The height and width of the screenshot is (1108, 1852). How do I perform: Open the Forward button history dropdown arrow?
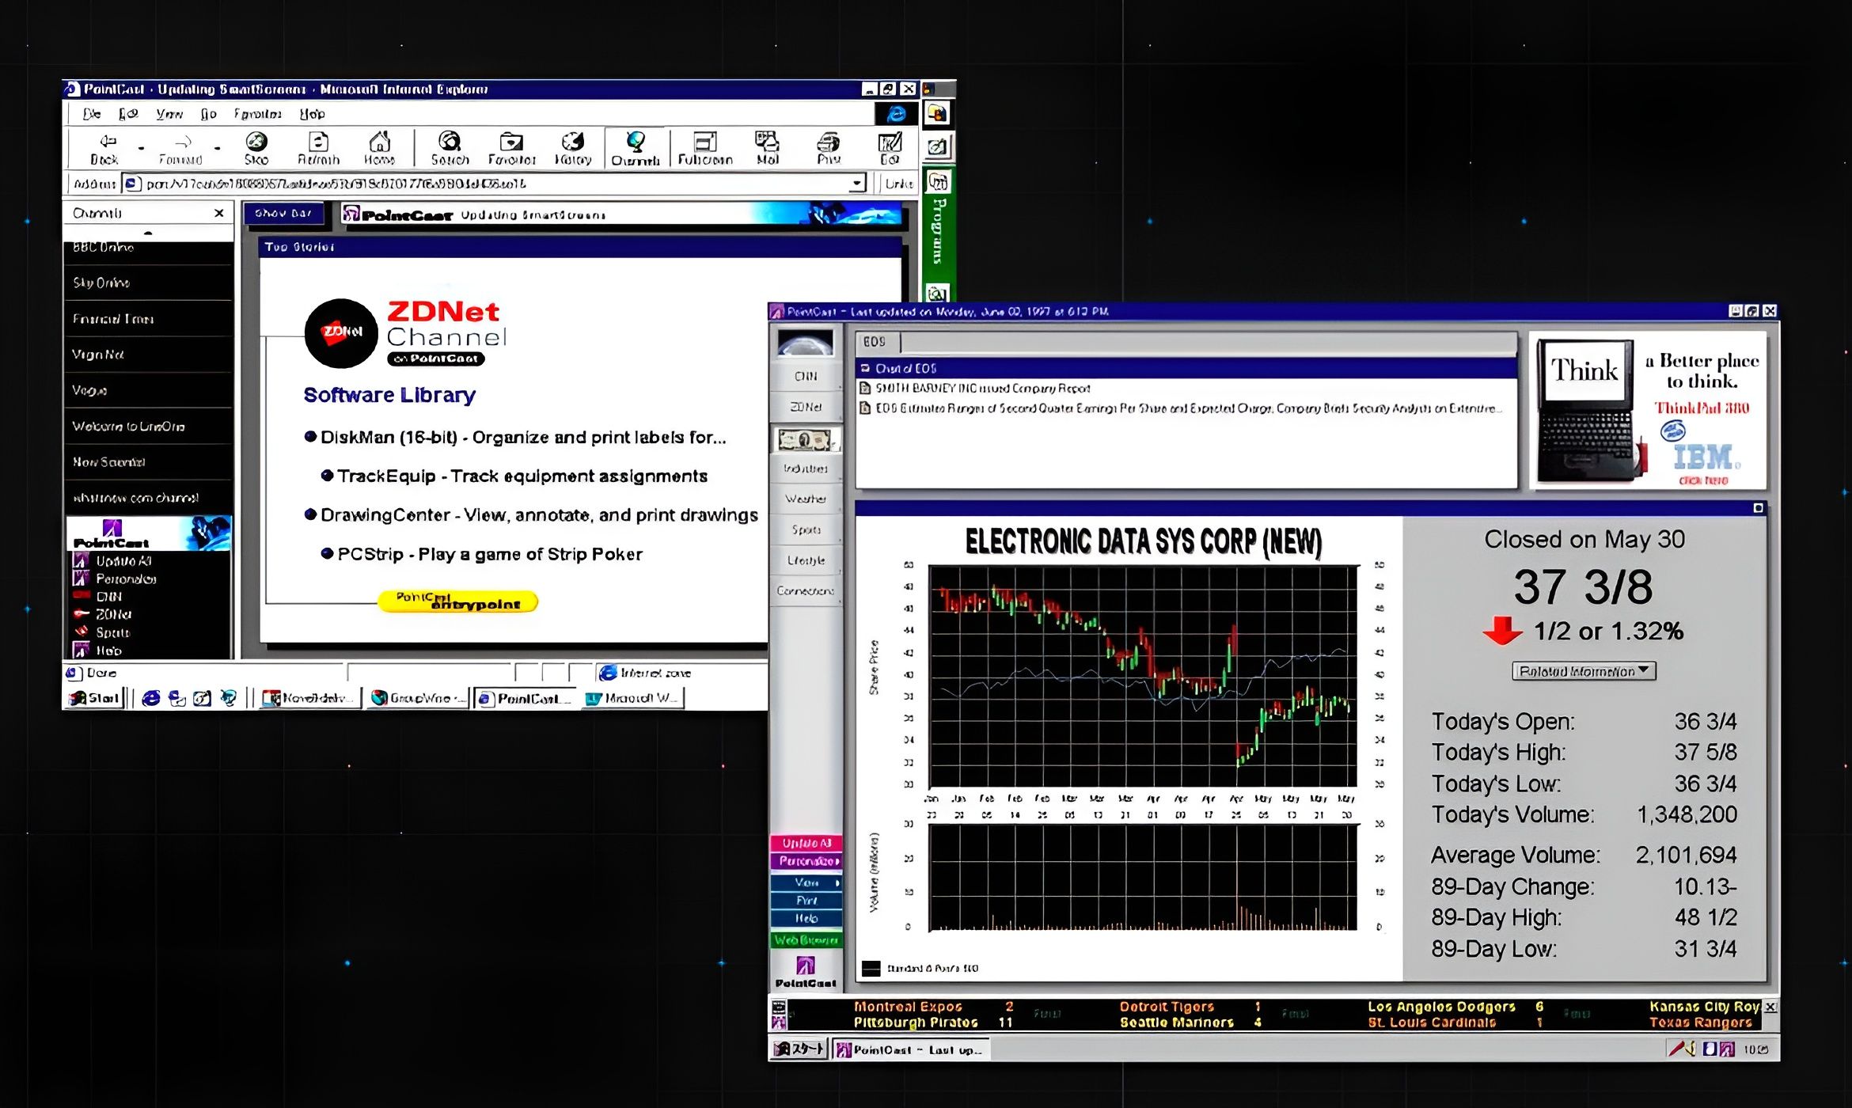tap(217, 148)
